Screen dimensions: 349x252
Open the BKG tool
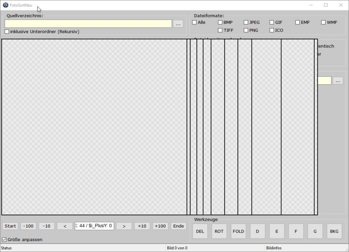334,231
